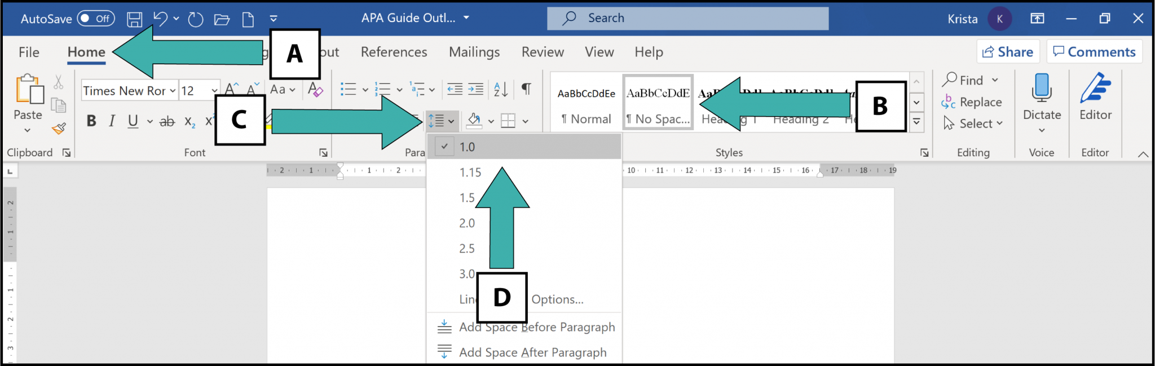
Task: Open the Times New Roman font dropdown
Action: [x=172, y=90]
